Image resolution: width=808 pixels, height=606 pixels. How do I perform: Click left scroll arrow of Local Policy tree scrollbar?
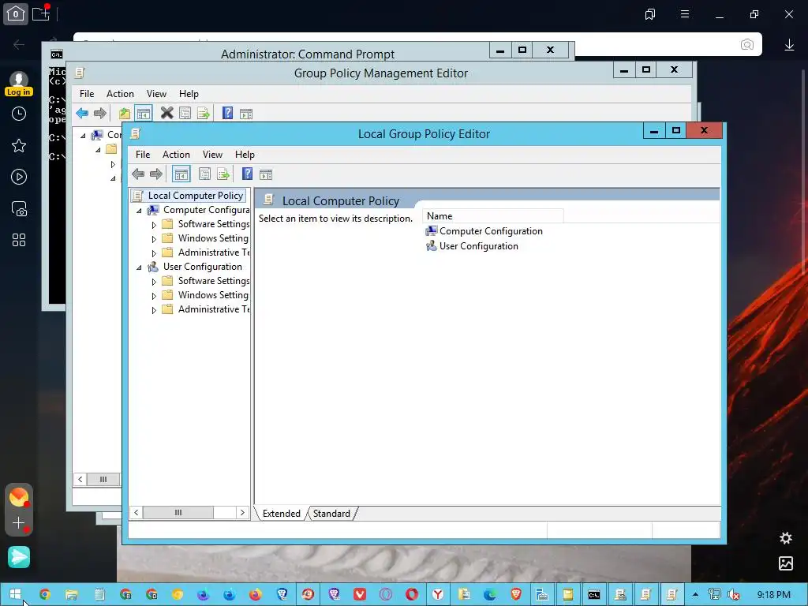[136, 512]
